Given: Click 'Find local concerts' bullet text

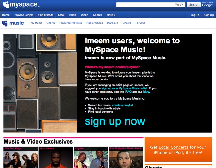Looking at the screenshot, I should (x=101, y=112).
